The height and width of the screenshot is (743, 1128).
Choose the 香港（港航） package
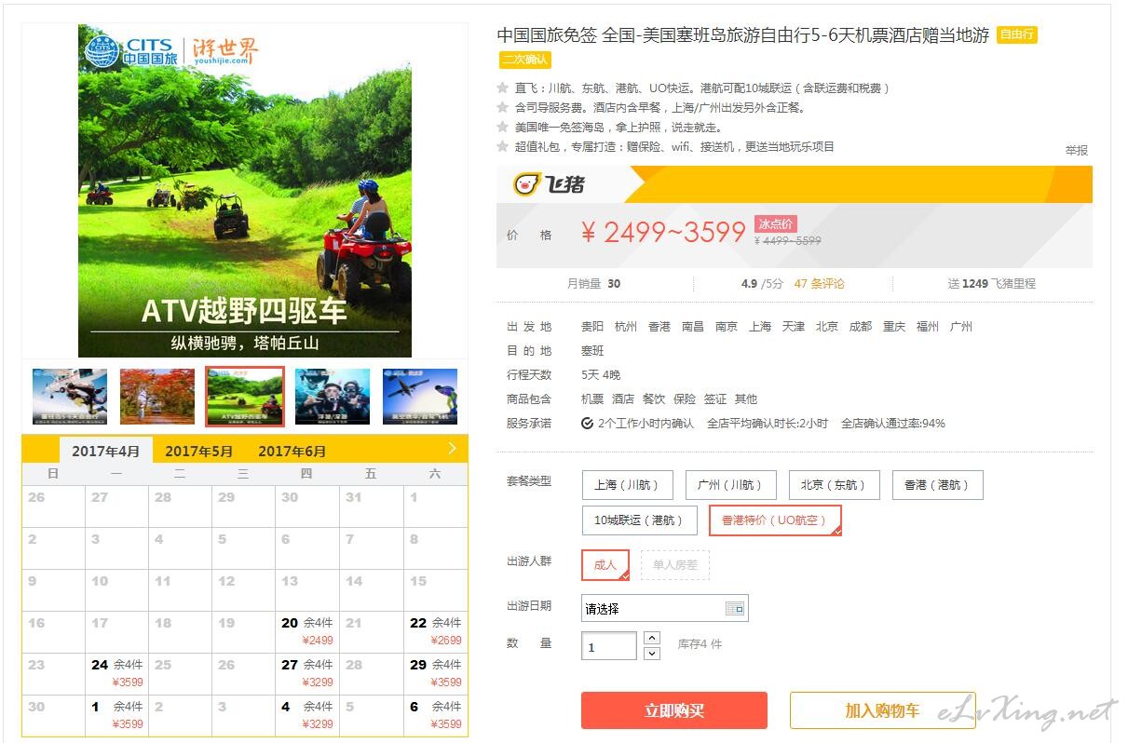[937, 485]
